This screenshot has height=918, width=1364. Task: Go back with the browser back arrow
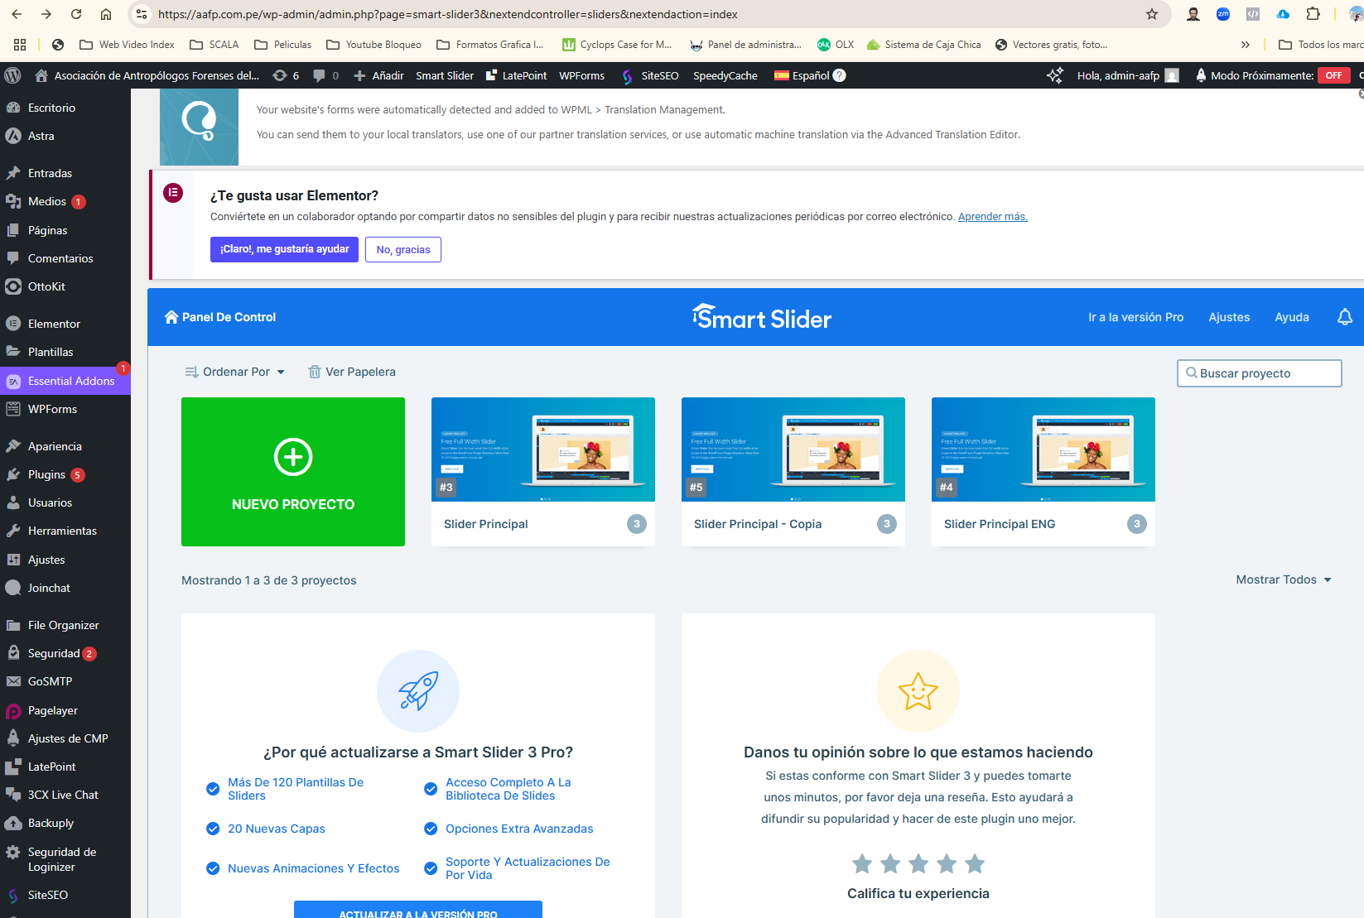[17, 14]
